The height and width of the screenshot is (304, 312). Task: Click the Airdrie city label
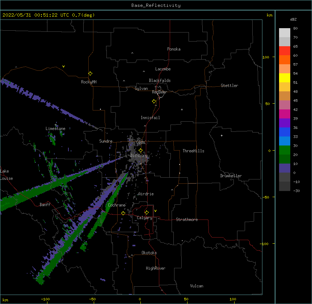(x=146, y=194)
